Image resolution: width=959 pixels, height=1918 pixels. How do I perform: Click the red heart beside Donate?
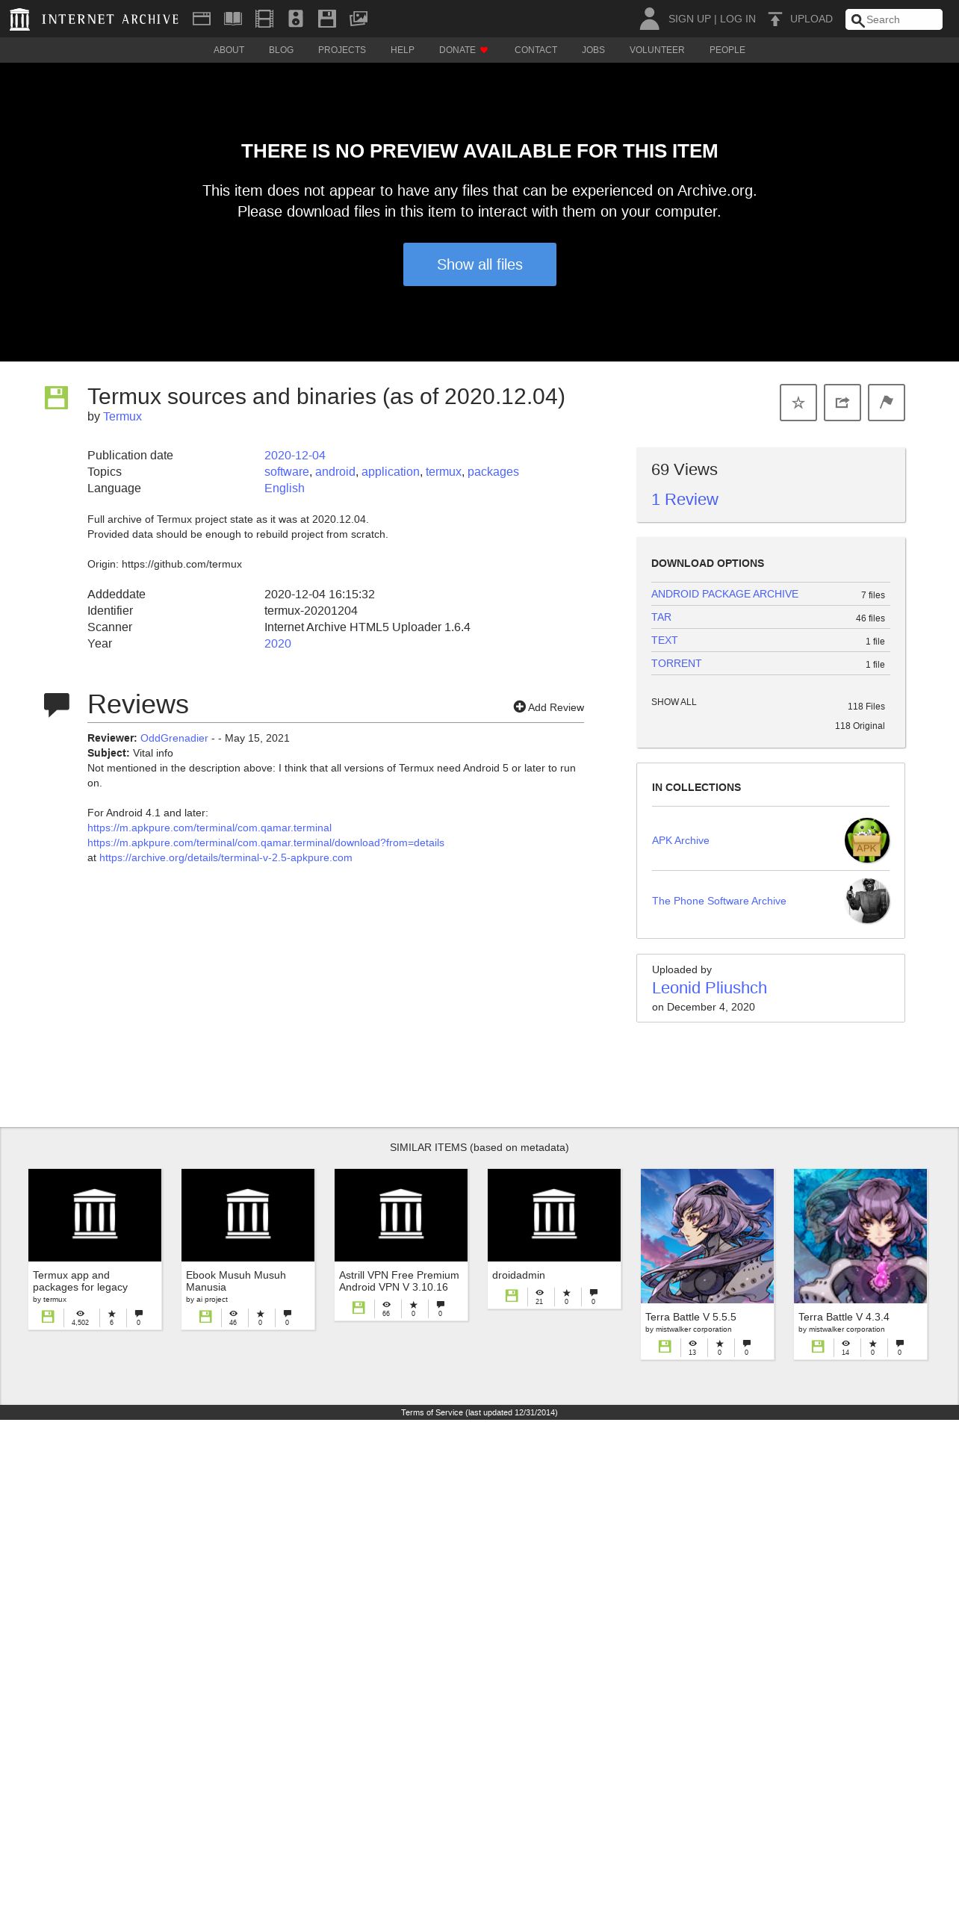(484, 50)
